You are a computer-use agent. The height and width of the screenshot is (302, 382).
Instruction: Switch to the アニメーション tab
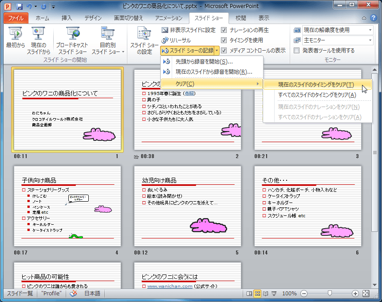click(169, 18)
